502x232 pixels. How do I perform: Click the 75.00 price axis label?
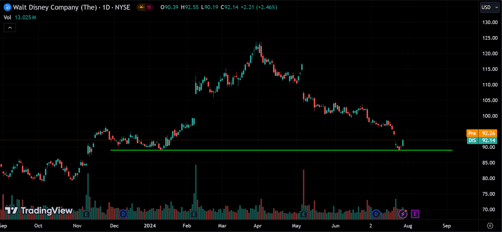tap(489, 194)
